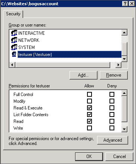Click permissions list scroll down arrow
The height and width of the screenshot is (164, 136).
point(124,129)
